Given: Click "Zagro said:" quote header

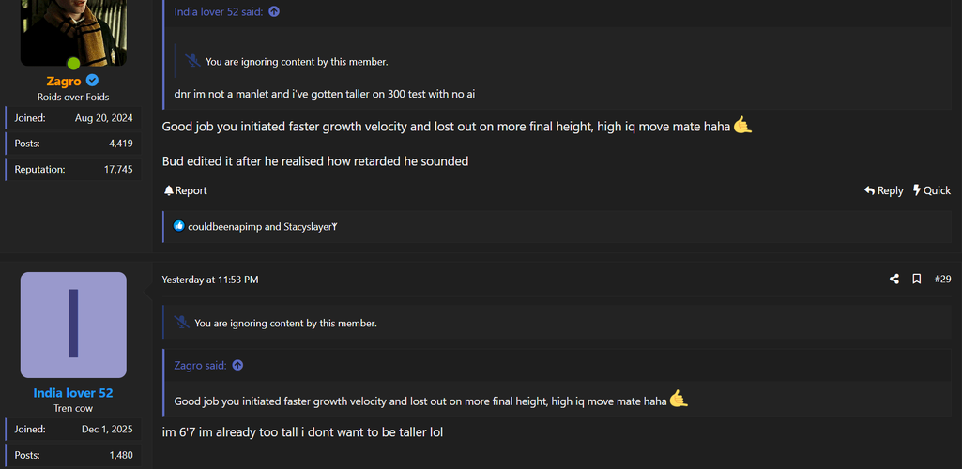Looking at the screenshot, I should coord(200,366).
